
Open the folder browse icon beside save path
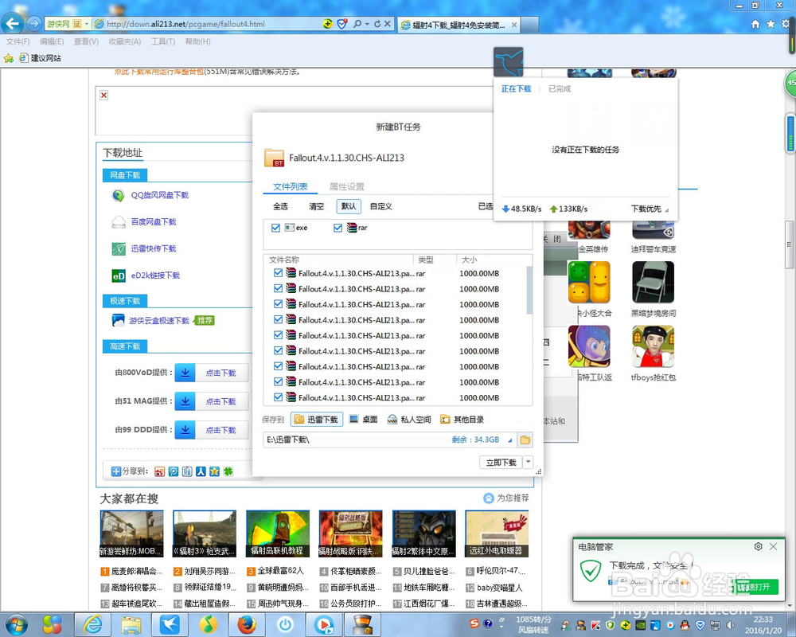[525, 440]
